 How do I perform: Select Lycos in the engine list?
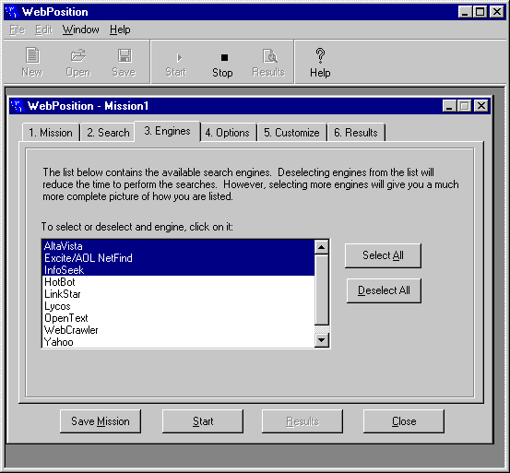point(179,306)
